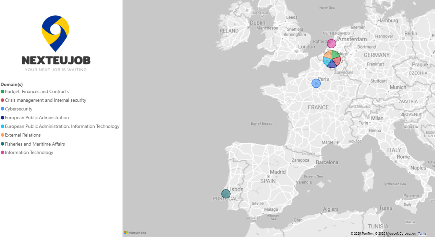The width and height of the screenshot is (435, 237).
Task: Click the Microsoft Bing logo
Action: click(x=135, y=233)
